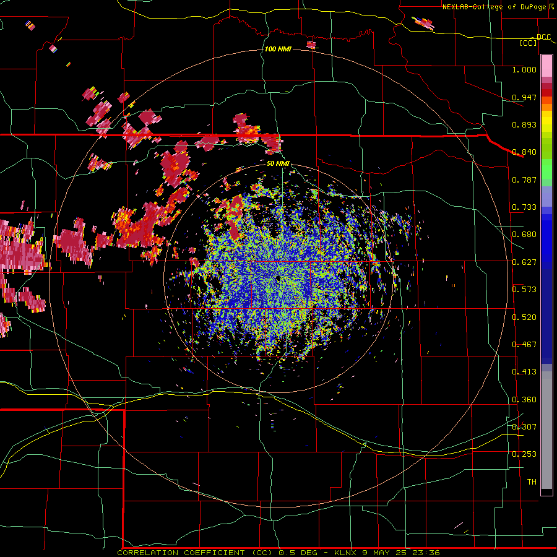Select the [CC] legend heading
557x557 pixels.
click(529, 43)
